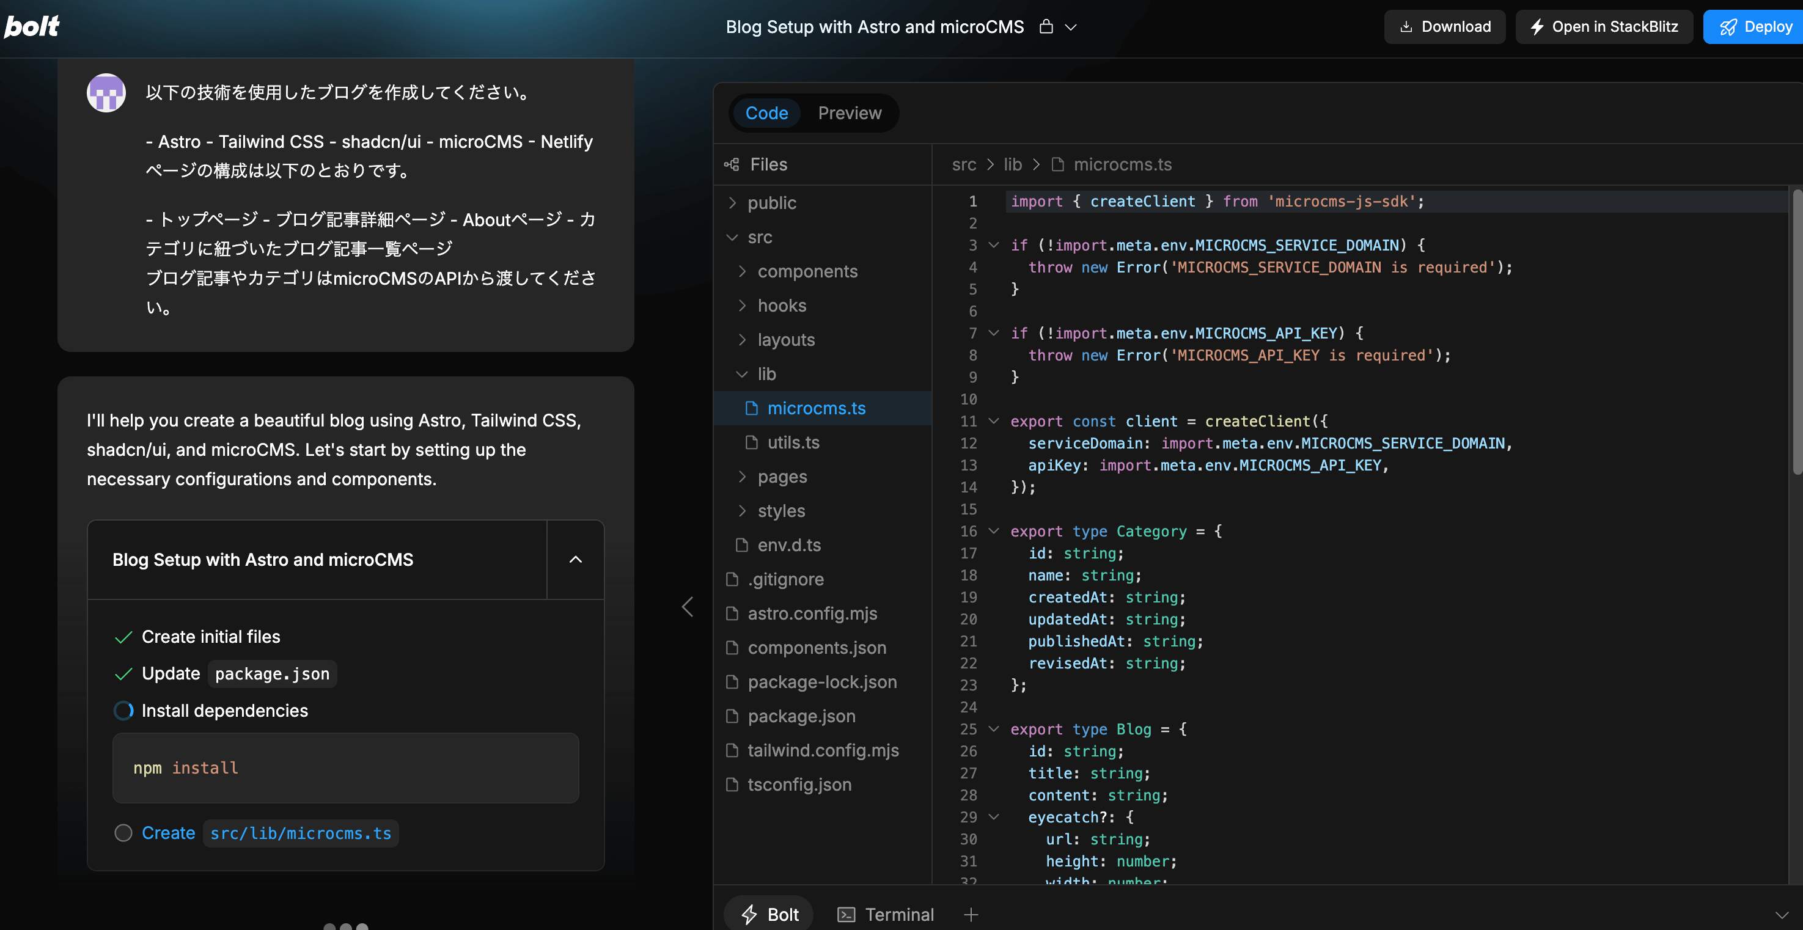This screenshot has height=930, width=1803.
Task: Click line number 14 in gutter
Action: coord(968,487)
